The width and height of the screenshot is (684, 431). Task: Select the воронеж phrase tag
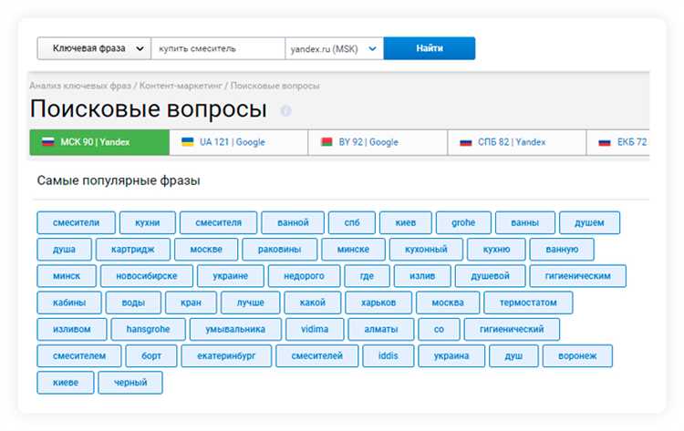[577, 356]
